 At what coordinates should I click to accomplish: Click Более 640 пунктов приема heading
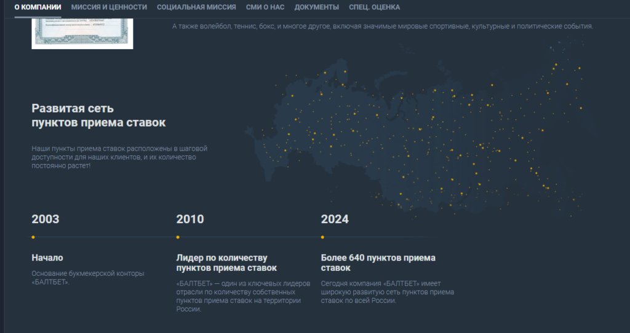click(378, 263)
